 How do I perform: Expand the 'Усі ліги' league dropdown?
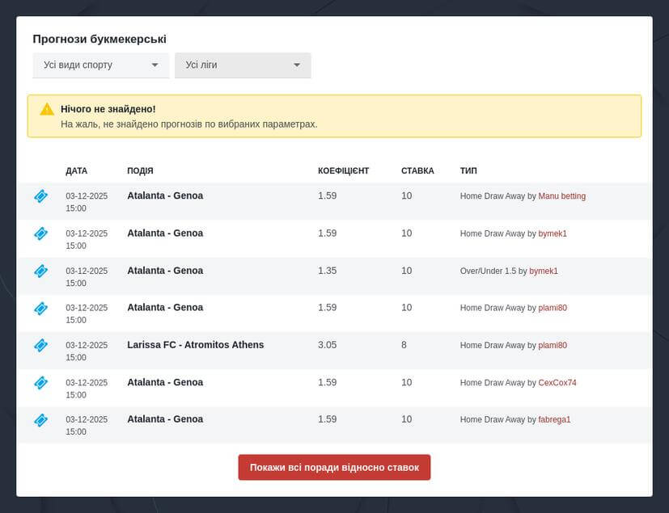click(x=243, y=65)
